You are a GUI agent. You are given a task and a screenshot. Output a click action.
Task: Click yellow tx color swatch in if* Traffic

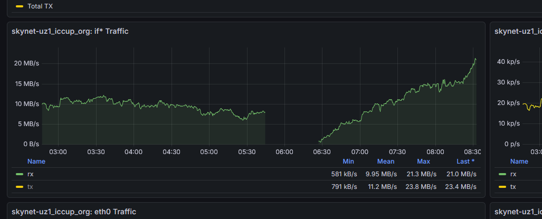(x=20, y=186)
